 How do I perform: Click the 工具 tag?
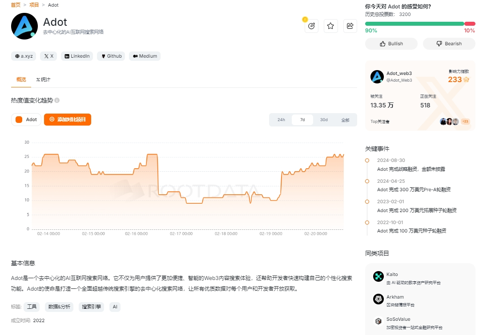click(x=32, y=307)
